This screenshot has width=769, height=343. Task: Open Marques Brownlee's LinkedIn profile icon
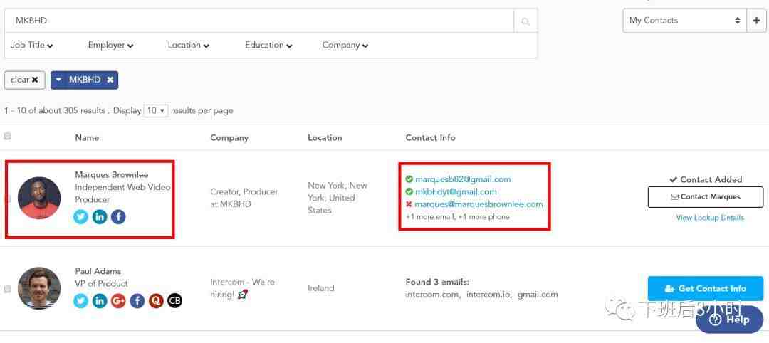(x=100, y=217)
